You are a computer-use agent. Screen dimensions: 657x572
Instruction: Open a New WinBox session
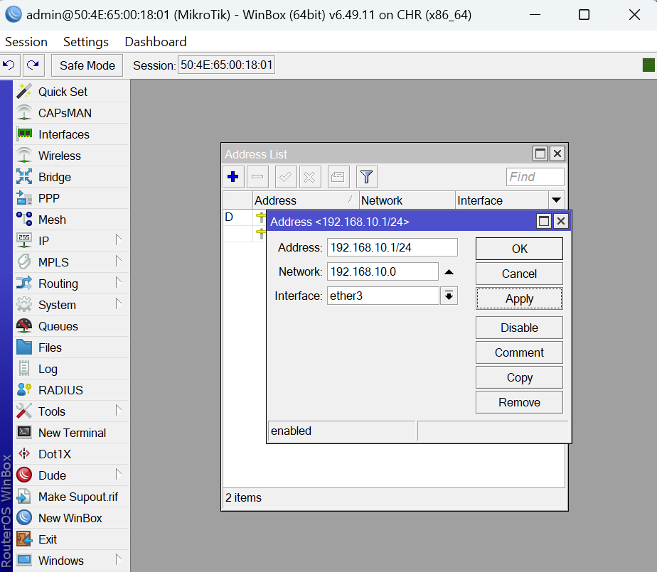(x=71, y=519)
